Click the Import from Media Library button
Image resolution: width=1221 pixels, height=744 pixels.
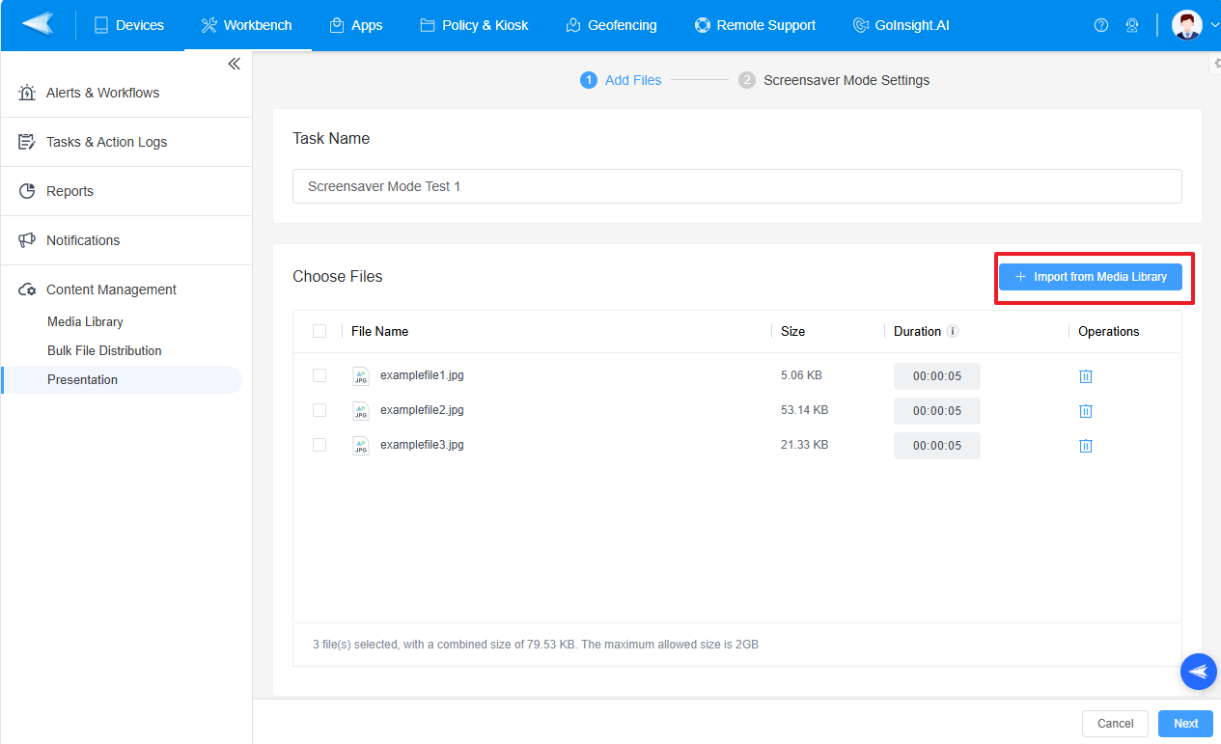tap(1091, 277)
